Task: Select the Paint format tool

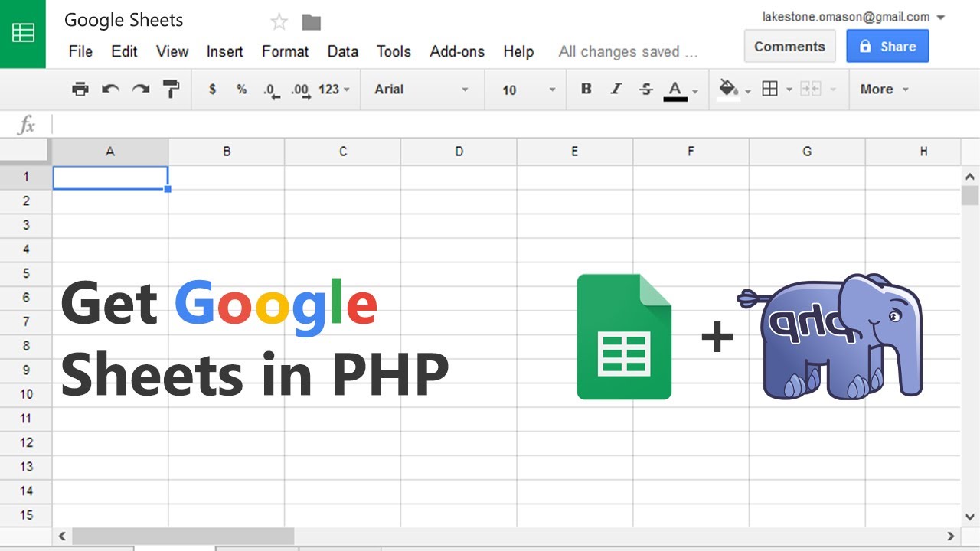Action: pos(171,90)
